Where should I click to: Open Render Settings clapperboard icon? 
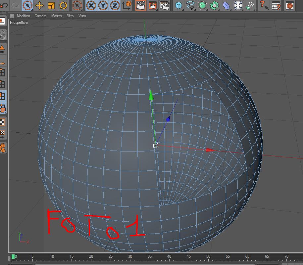click(x=165, y=5)
